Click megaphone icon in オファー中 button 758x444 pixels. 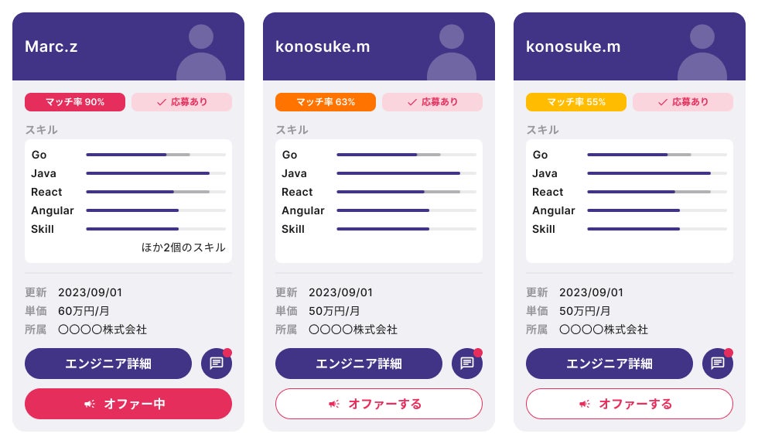tap(90, 404)
